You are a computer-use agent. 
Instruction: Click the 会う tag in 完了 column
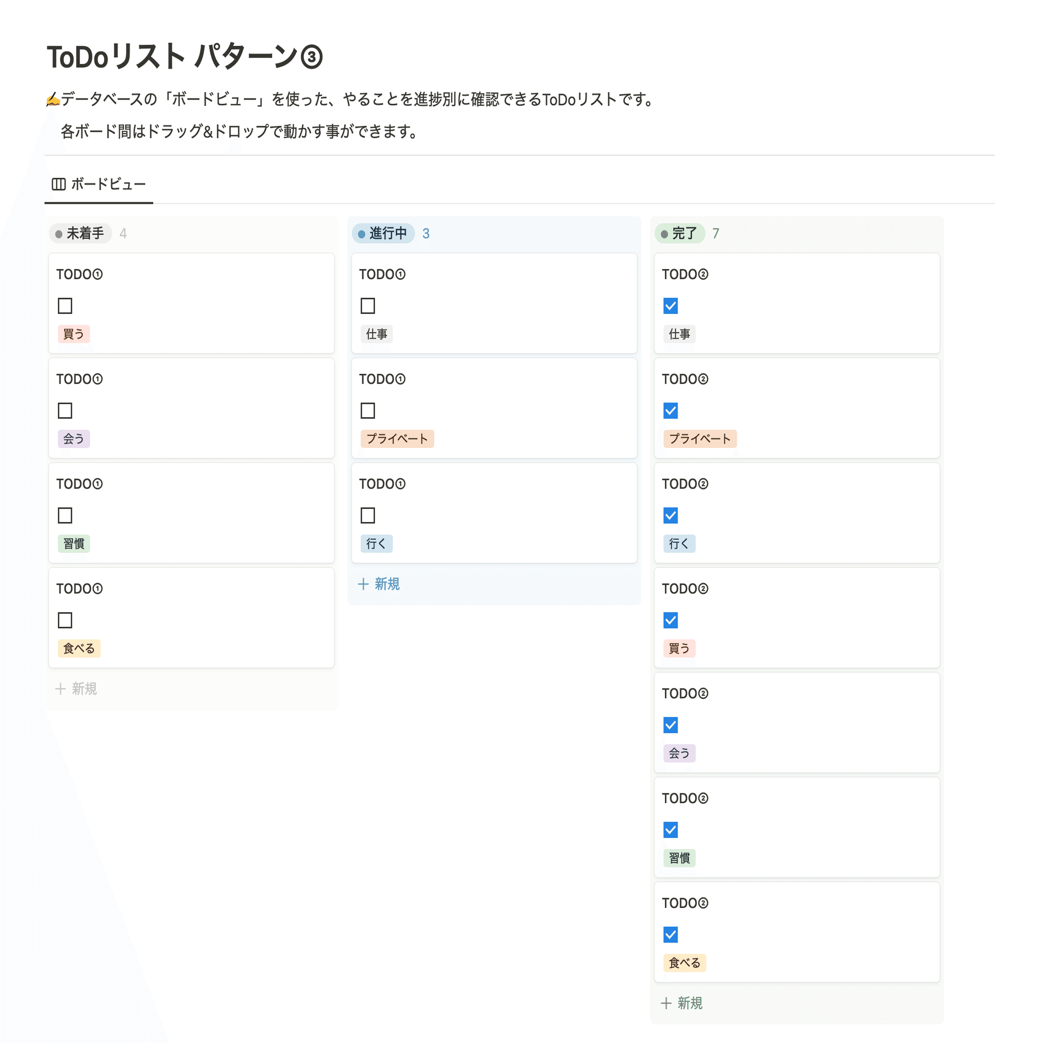click(x=679, y=753)
